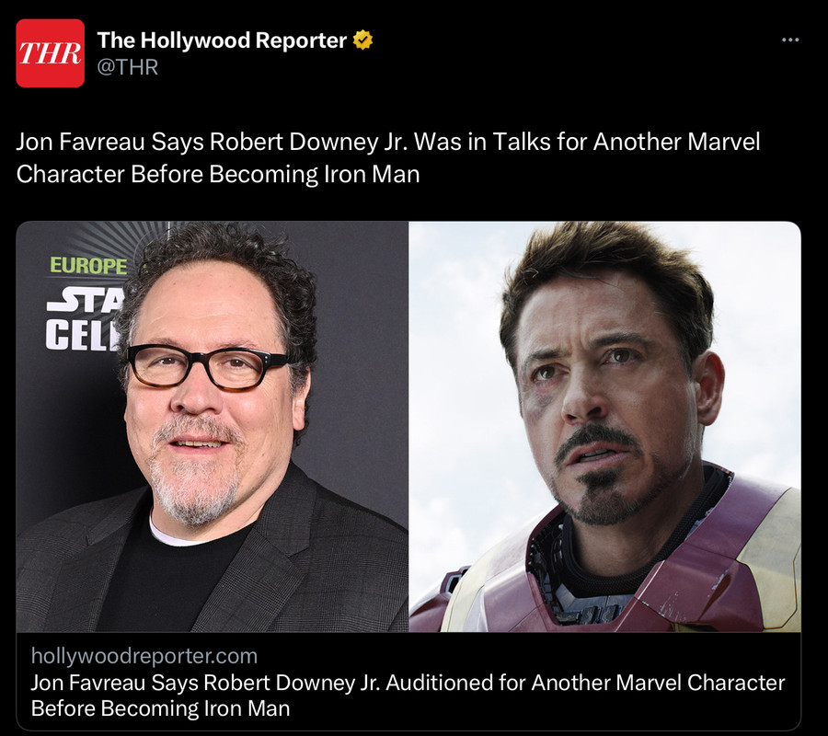828x736 pixels.
Task: Click Jon Favreau's black-rimmed glasses
Action: click(x=207, y=366)
